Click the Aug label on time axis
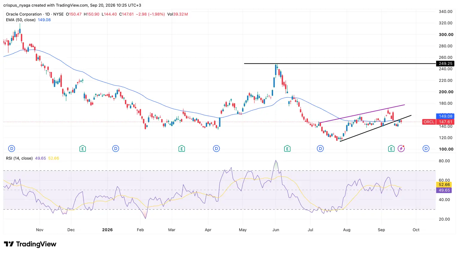Viewport: 459px width, 254px height. (347, 230)
